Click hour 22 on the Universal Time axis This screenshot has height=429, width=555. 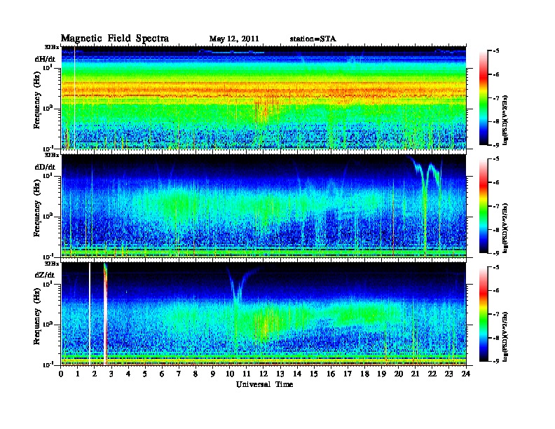coord(432,374)
